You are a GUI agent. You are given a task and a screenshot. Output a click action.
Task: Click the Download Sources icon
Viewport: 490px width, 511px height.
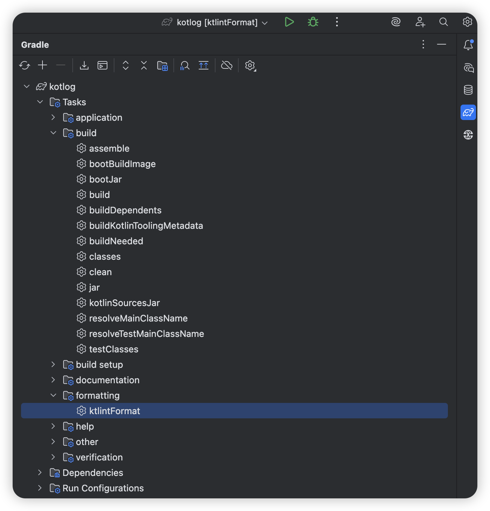coord(84,65)
